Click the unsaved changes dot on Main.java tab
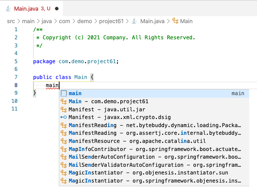 pyautogui.click(x=56, y=8)
